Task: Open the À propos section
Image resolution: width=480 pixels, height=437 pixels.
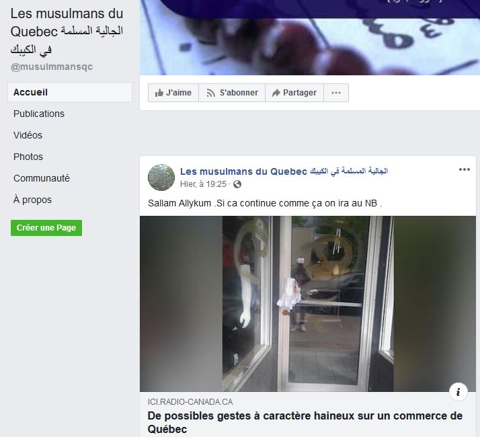Action: tap(32, 200)
